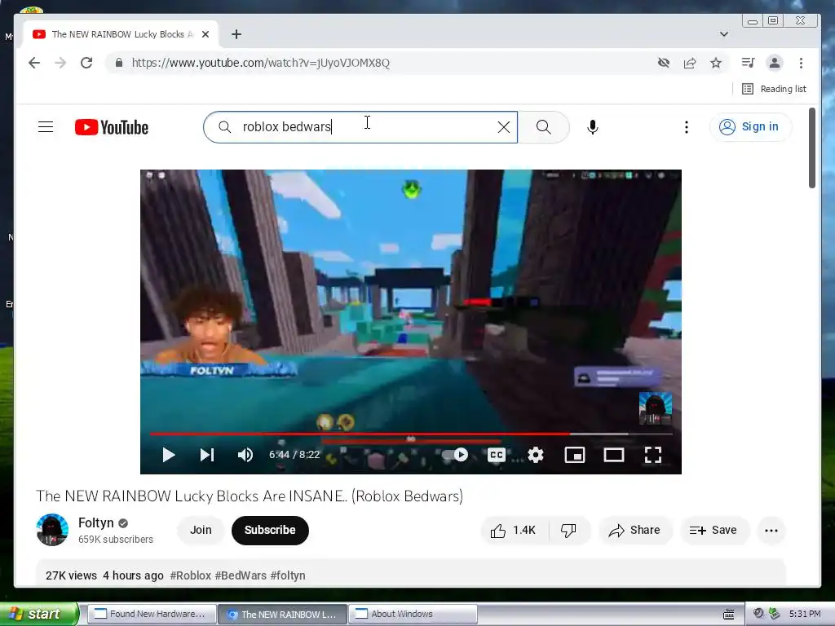Click the Join button

point(201,530)
